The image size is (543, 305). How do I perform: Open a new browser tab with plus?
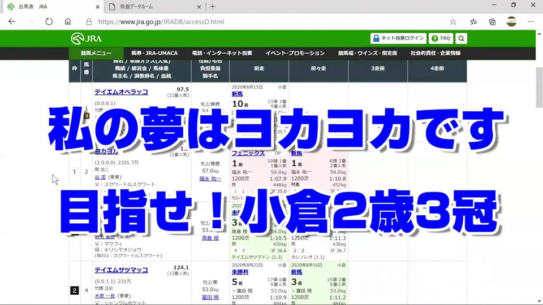point(213,7)
